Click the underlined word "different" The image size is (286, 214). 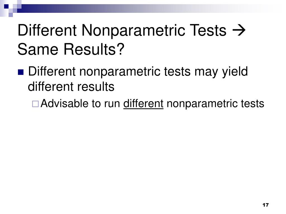click(x=143, y=104)
